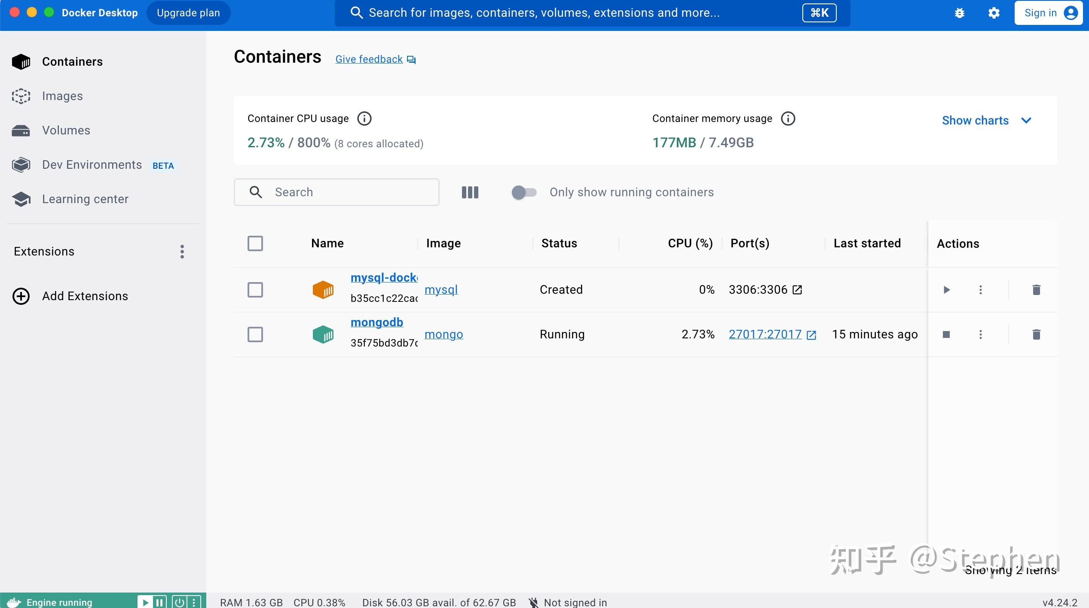Open the Learning center section
This screenshot has height=608, width=1089.
pos(103,199)
